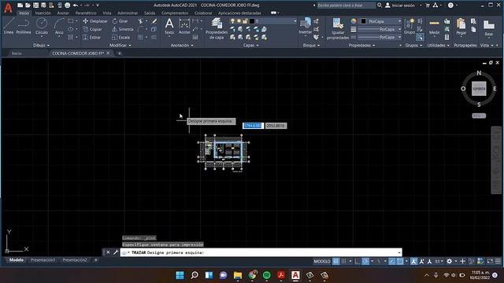Viewport: 504px width, 283px height.
Task: Toggle snap mode dots in status bar
Action: pos(343,261)
